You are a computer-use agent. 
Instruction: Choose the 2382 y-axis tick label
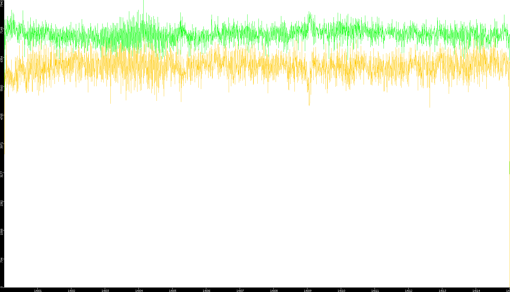[2, 203]
